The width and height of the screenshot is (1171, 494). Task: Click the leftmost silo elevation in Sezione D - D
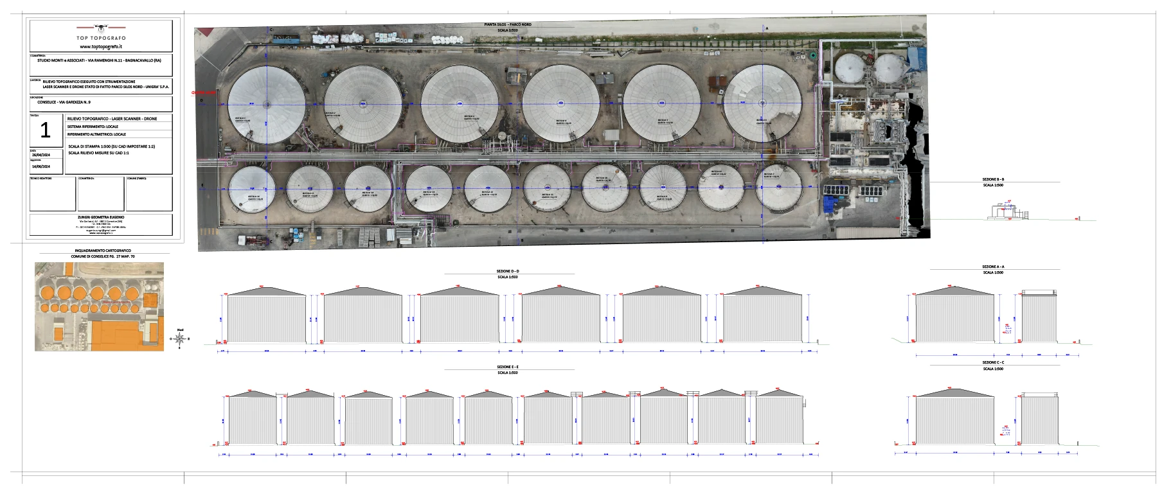(x=267, y=314)
